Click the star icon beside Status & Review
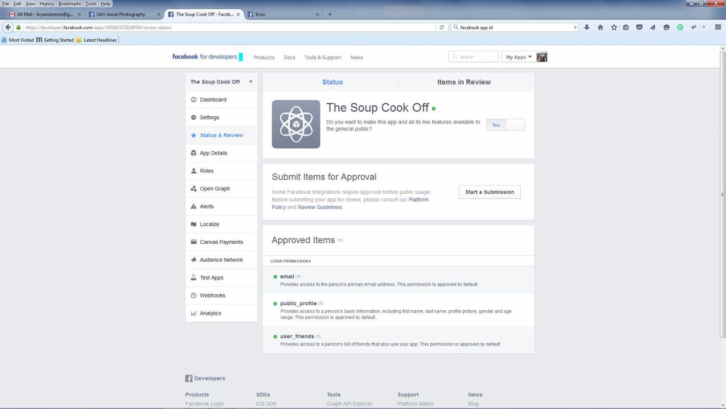The image size is (726, 409). 194,135
